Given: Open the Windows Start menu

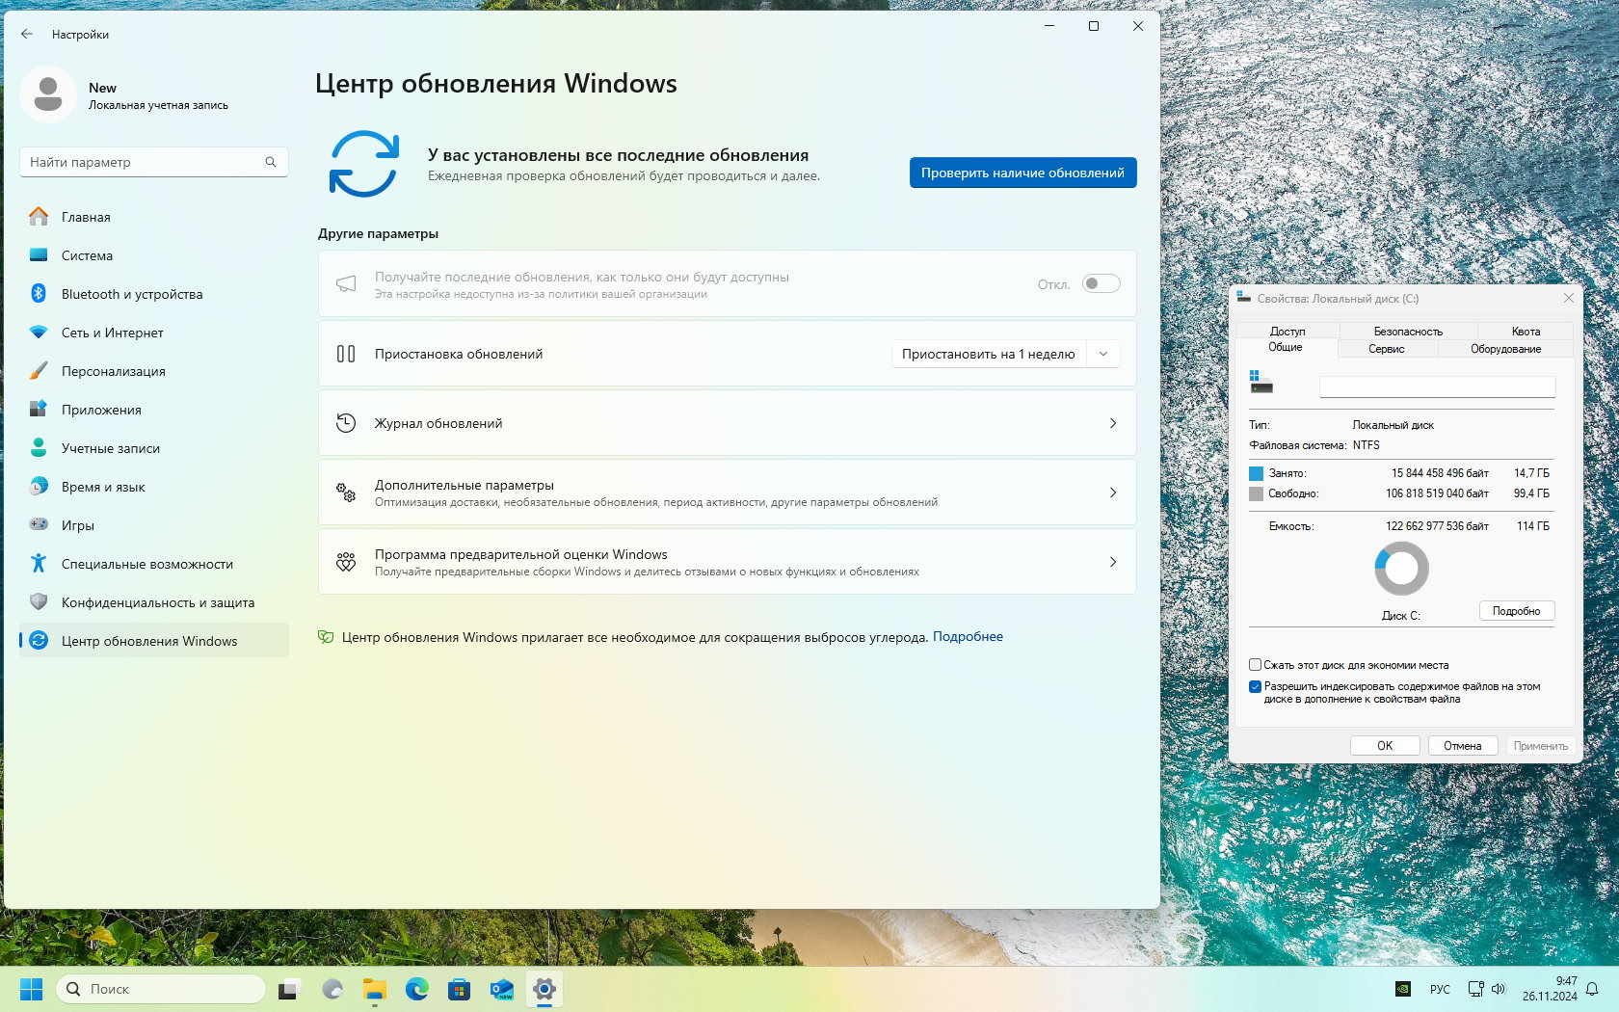Looking at the screenshot, I should point(31,989).
